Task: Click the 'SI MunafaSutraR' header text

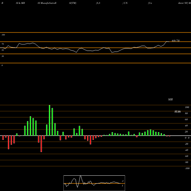Action: tap(47, 3)
